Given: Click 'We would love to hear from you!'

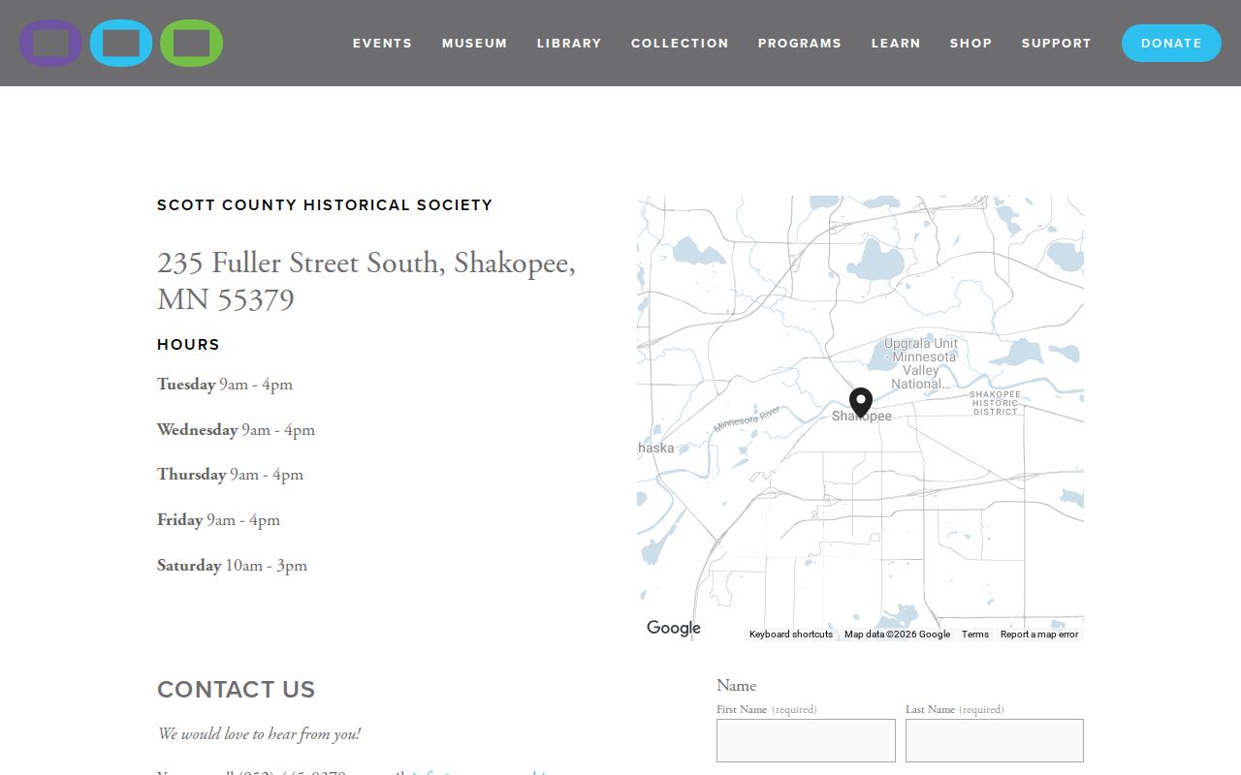Looking at the screenshot, I should tap(259, 734).
